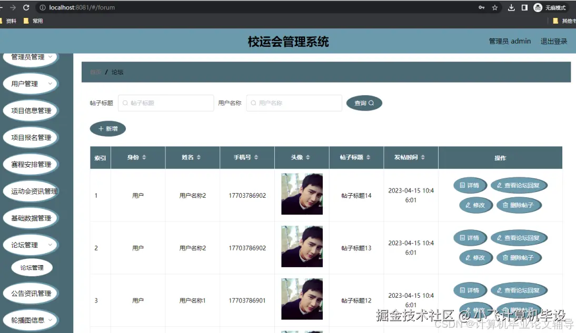Viewport: 576px width, 333px height.
Task: Focus the 用户名称 search field
Action: pyautogui.click(x=294, y=103)
